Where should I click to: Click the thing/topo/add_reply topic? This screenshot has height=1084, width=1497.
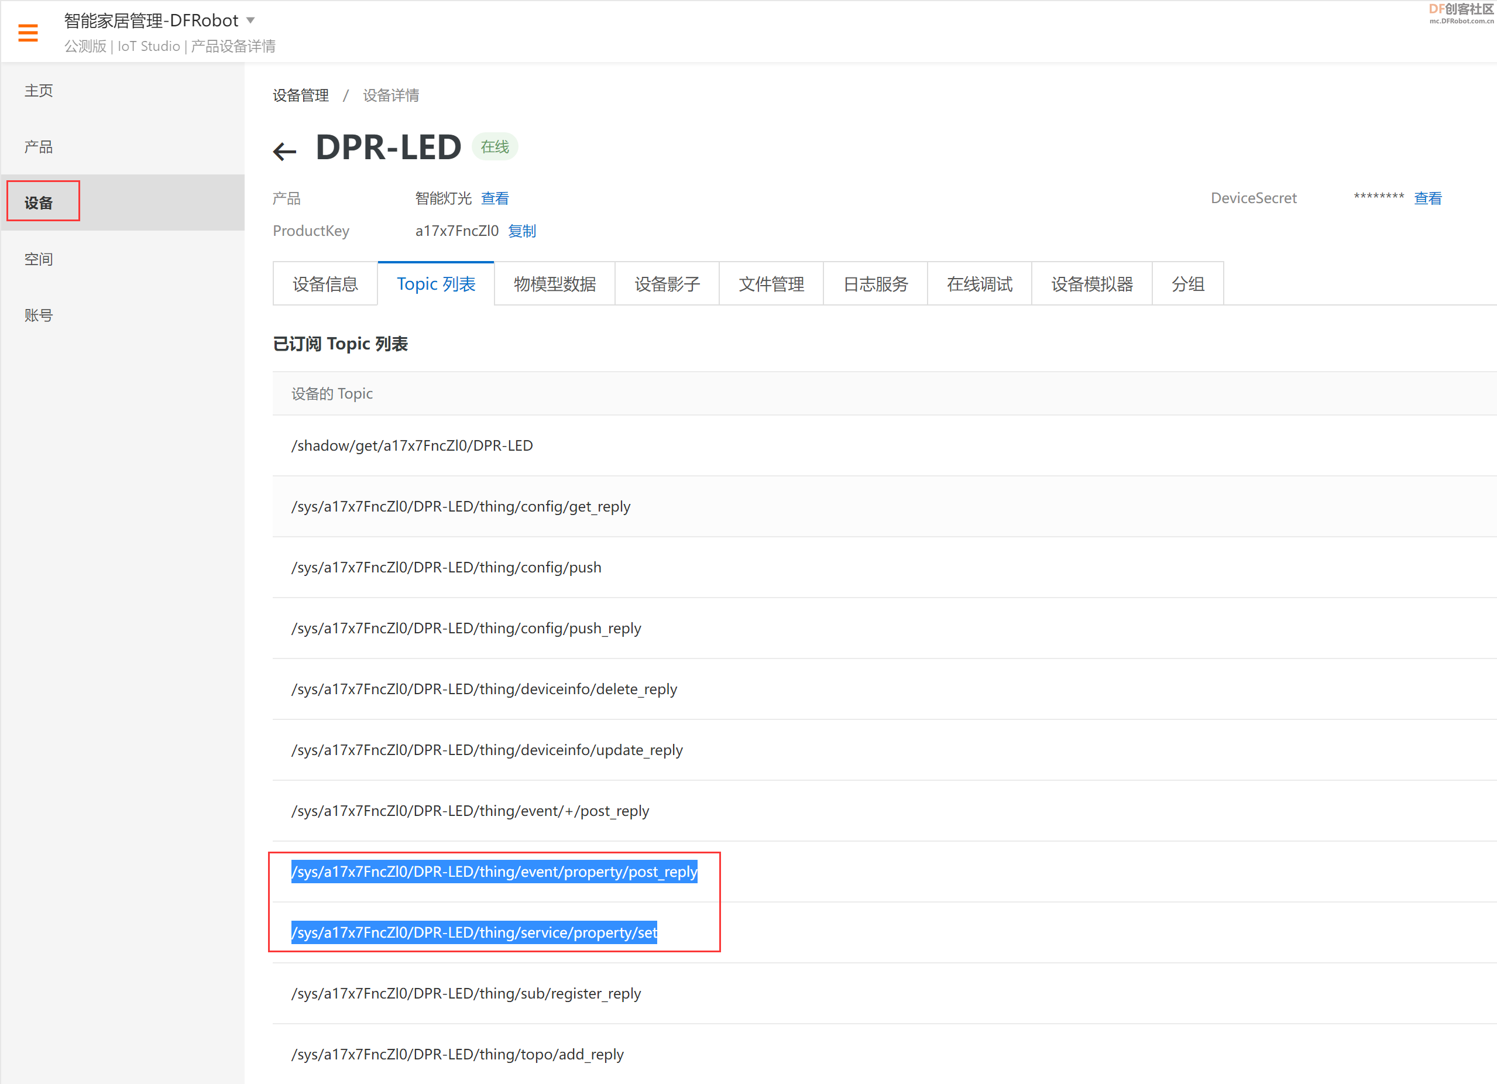click(458, 1054)
